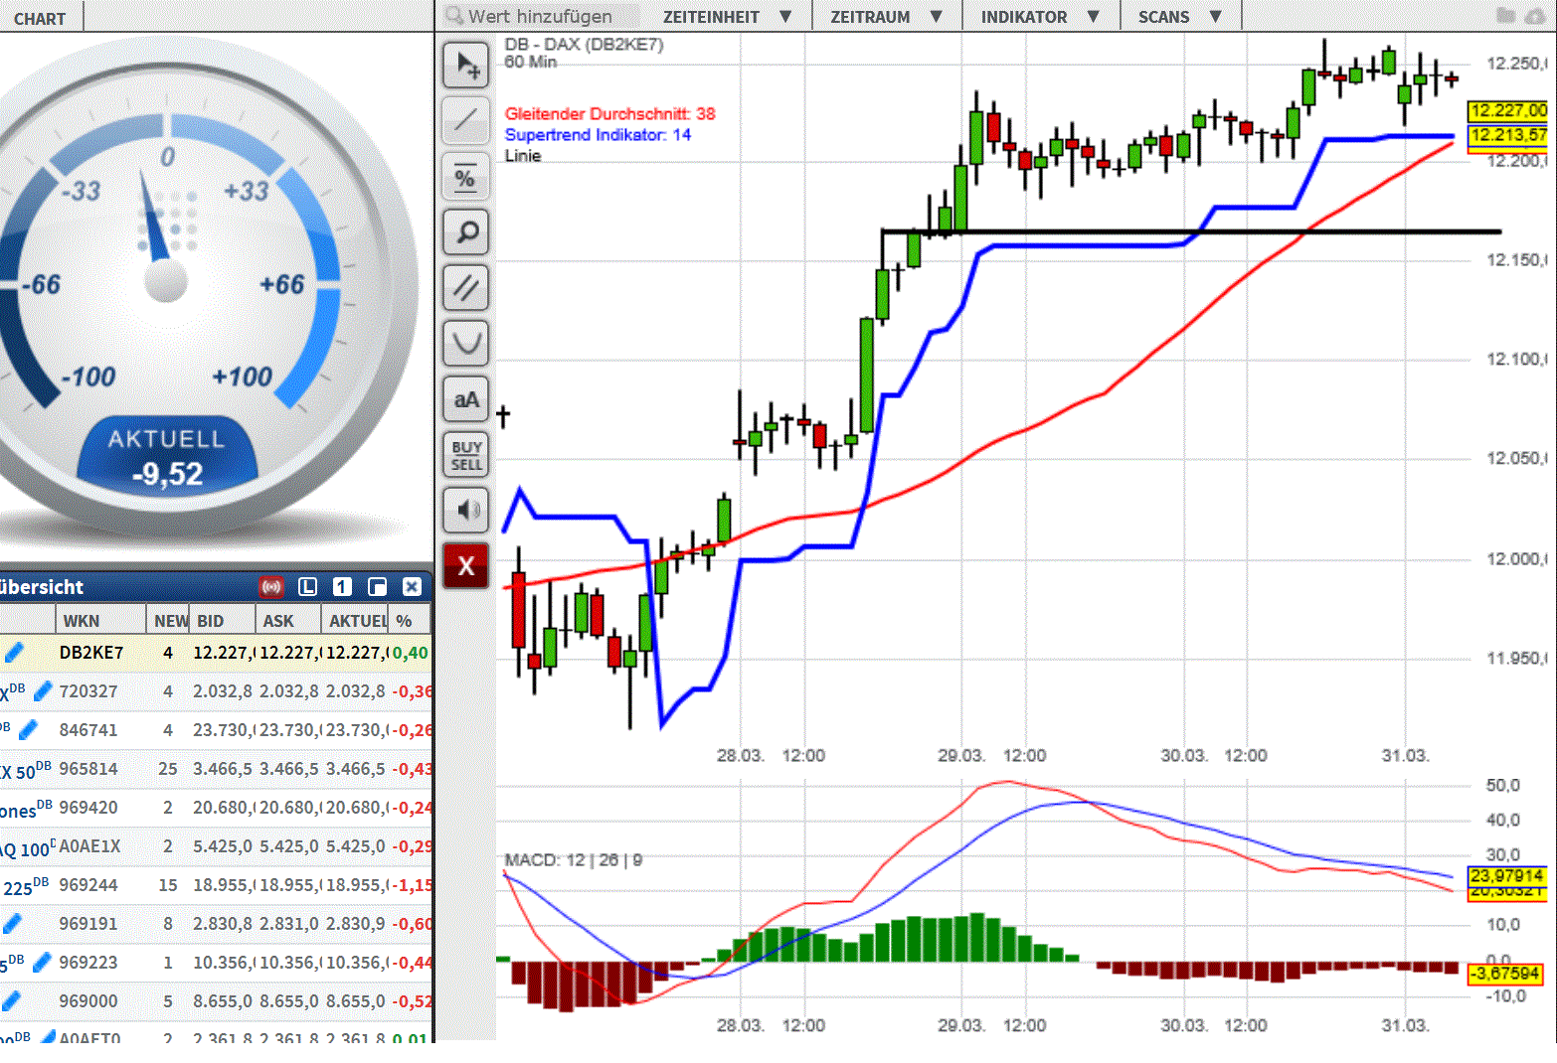The width and height of the screenshot is (1557, 1063).
Task: Switch to the CHART tab
Action: tap(40, 16)
